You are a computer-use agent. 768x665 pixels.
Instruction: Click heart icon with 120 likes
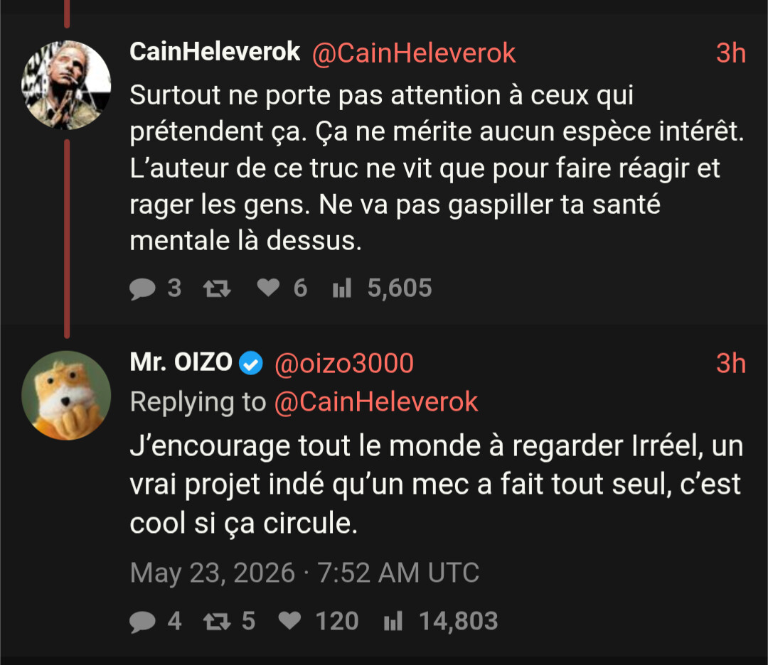289,621
